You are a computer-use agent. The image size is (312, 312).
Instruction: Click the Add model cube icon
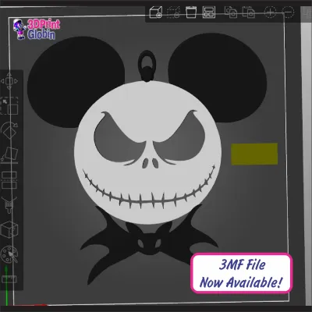point(156,12)
